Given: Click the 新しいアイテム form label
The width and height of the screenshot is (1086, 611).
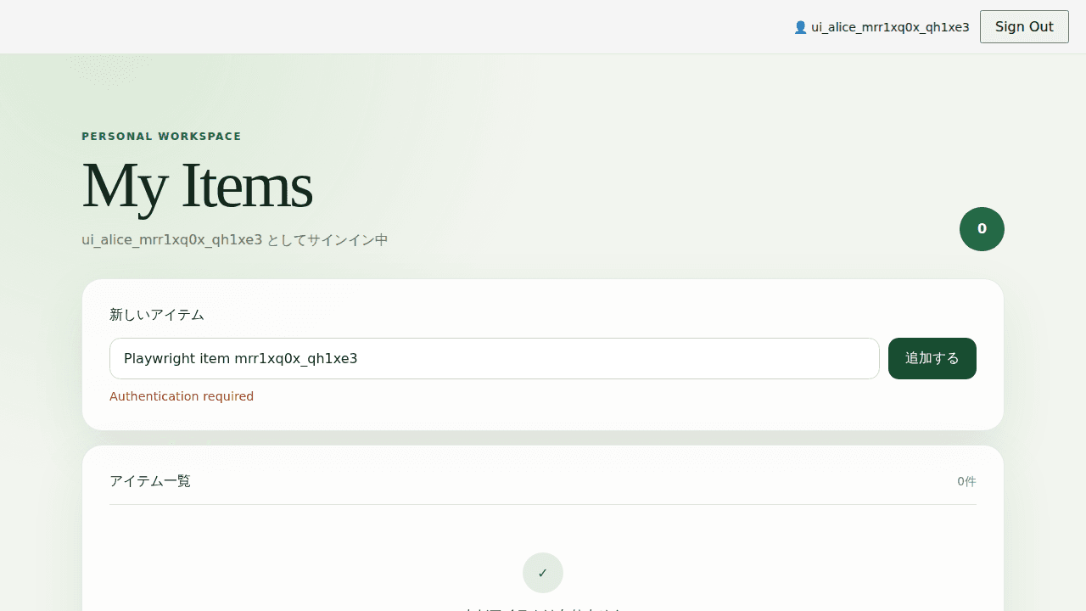Looking at the screenshot, I should point(157,315).
